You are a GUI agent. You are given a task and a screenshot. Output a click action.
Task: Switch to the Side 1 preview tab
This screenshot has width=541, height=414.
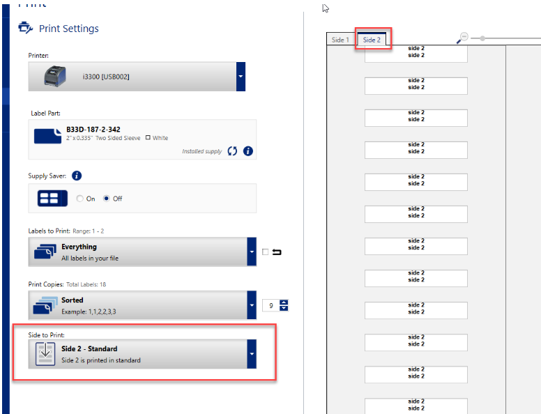point(340,40)
